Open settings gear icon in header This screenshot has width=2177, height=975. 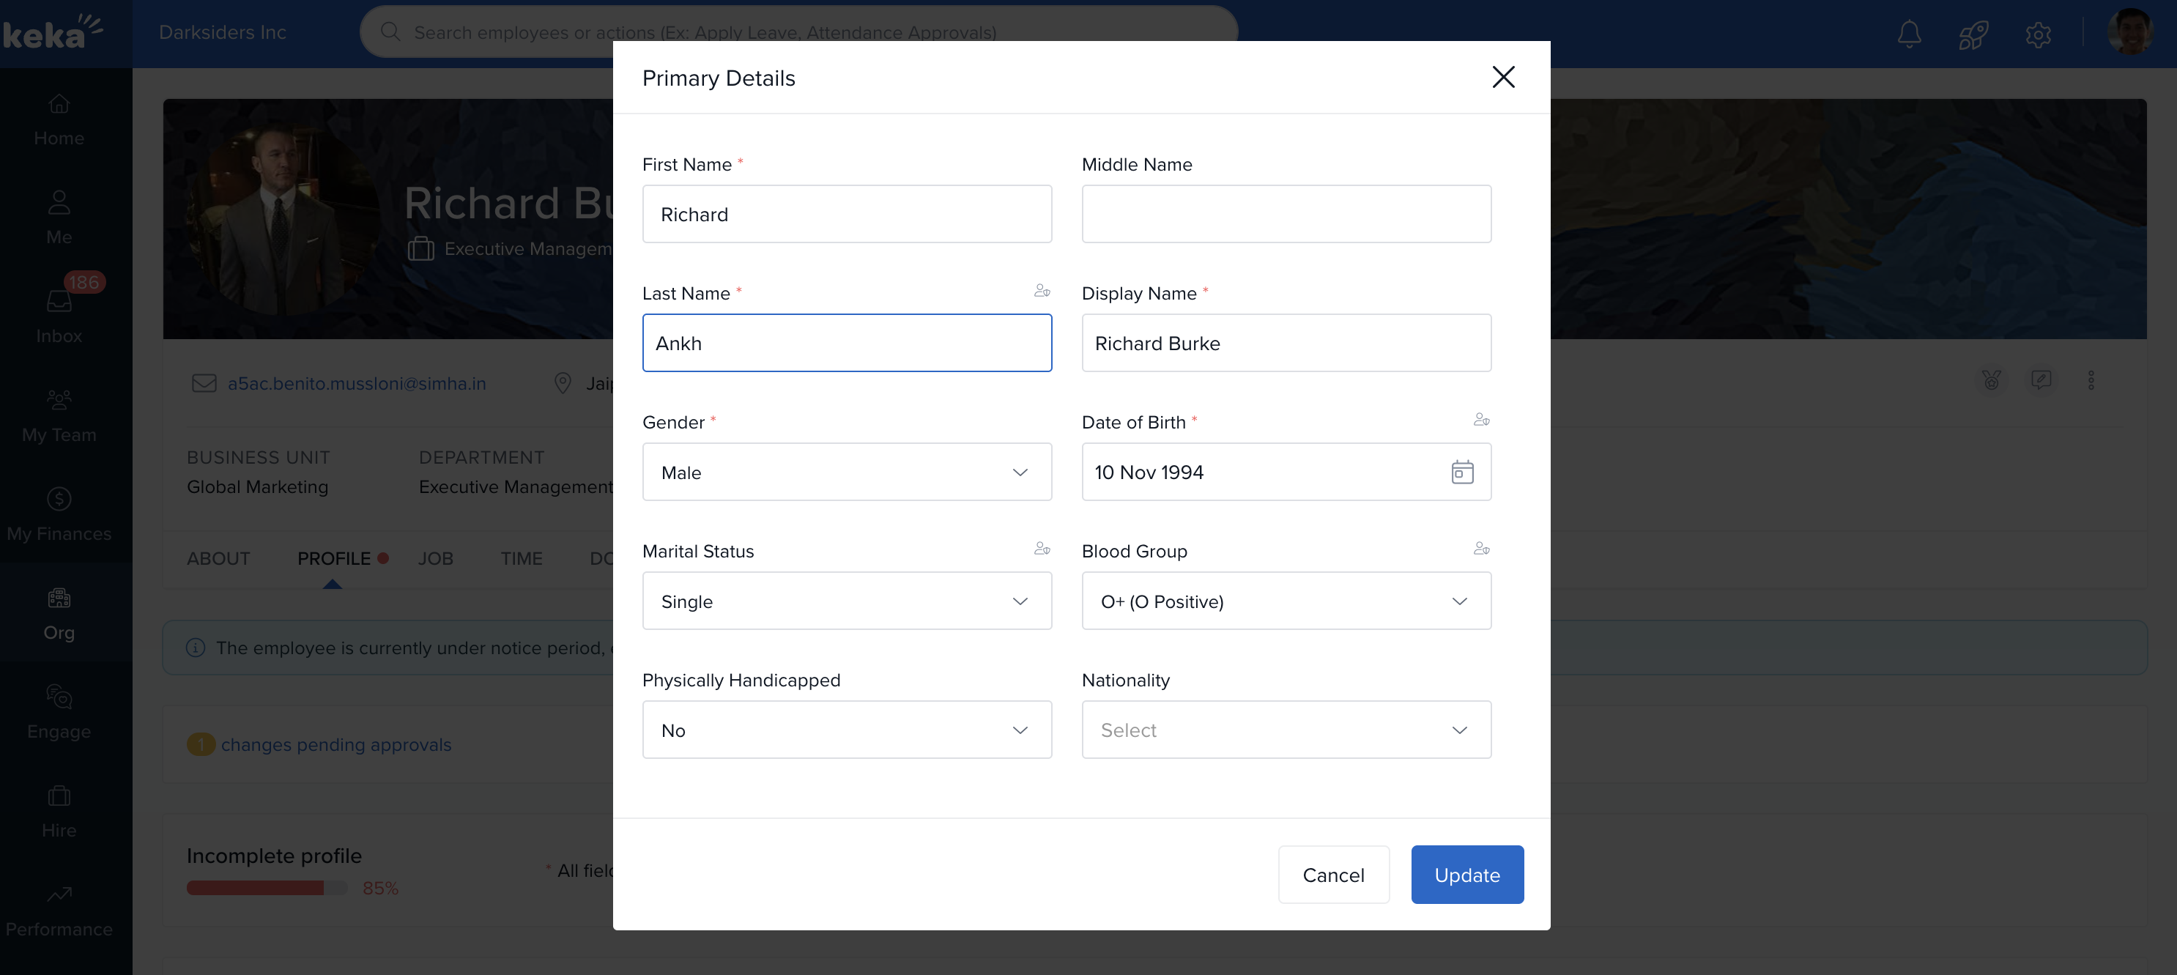click(x=2038, y=34)
